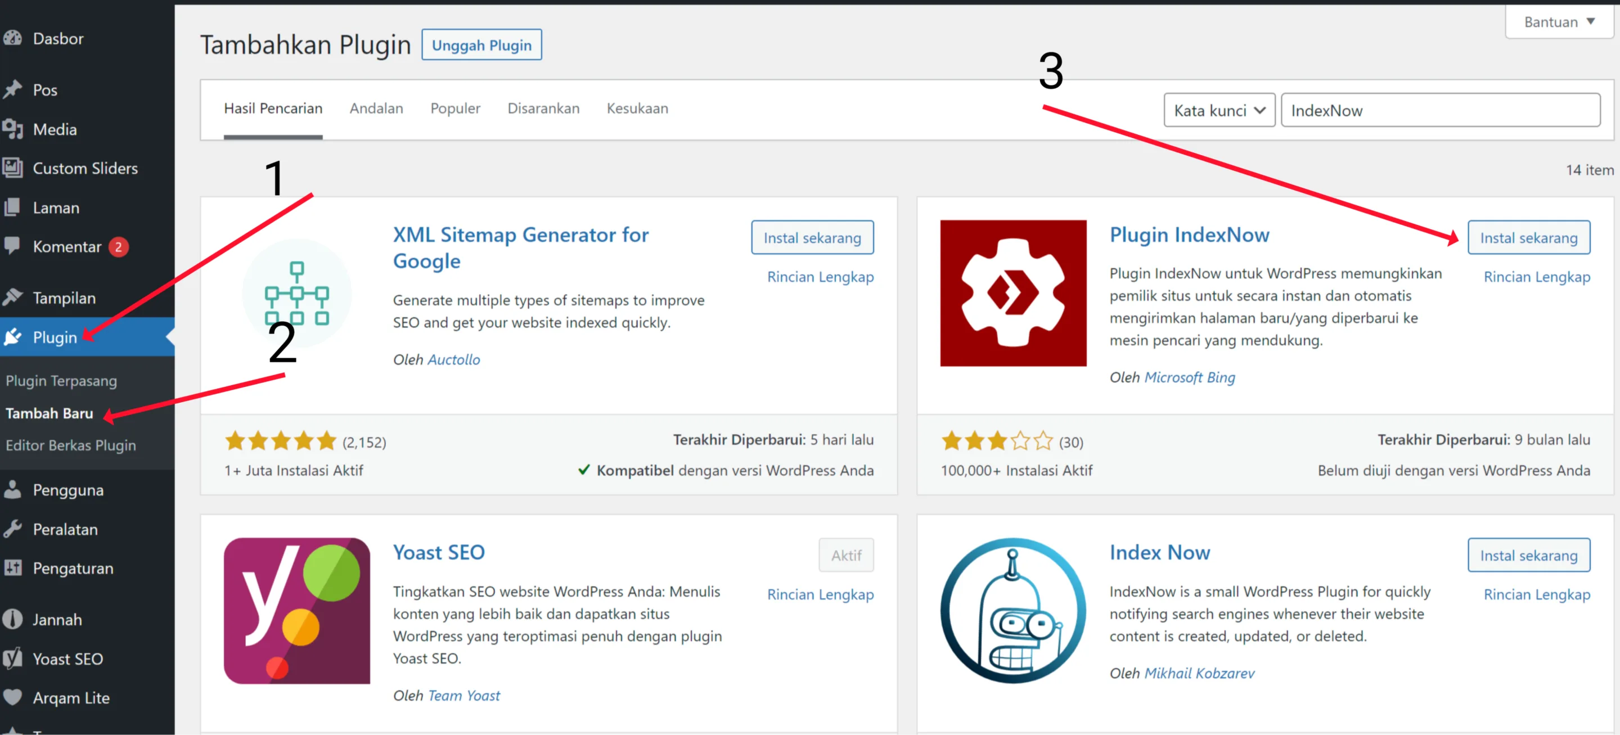Click '100,000+ Instalasi Aktif' text
Image resolution: width=1620 pixels, height=735 pixels.
pos(1016,470)
